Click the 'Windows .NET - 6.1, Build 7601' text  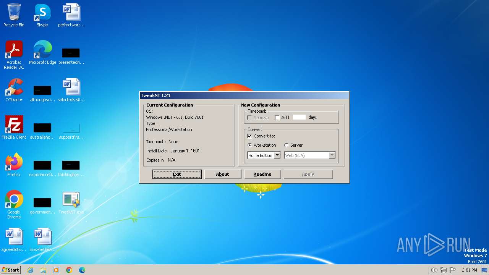(x=175, y=117)
